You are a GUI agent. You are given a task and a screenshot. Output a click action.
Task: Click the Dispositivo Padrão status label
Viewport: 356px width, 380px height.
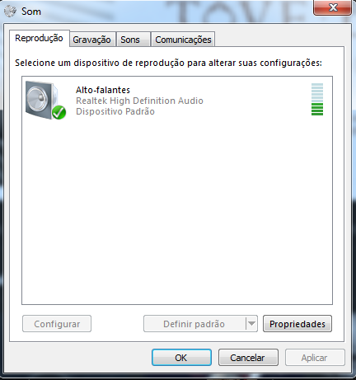tap(115, 111)
